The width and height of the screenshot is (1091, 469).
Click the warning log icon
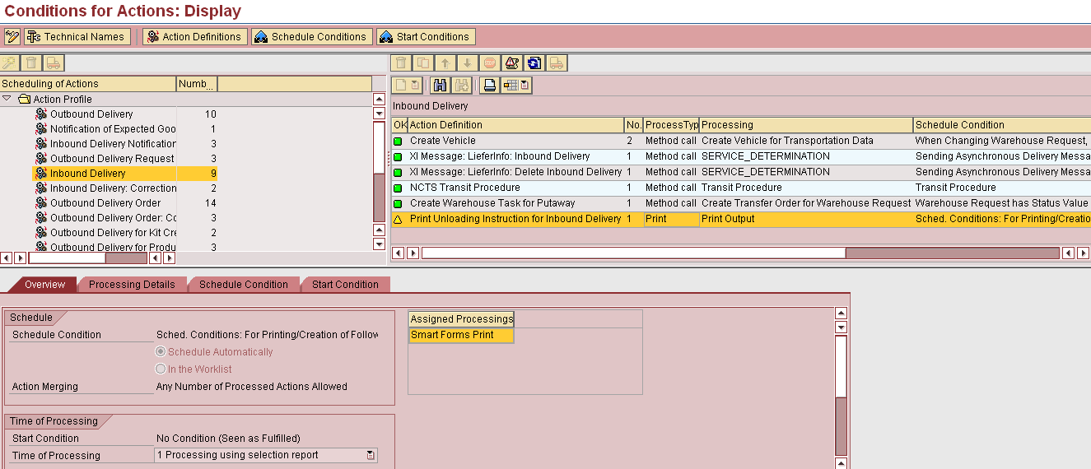point(512,63)
